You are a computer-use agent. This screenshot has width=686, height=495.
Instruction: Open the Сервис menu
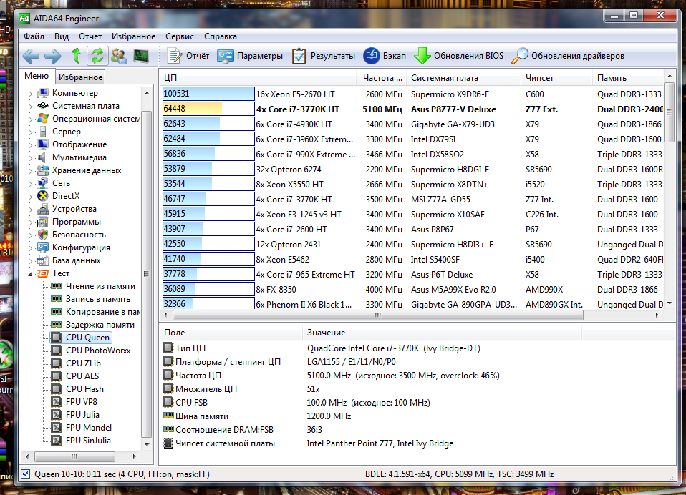tap(180, 36)
